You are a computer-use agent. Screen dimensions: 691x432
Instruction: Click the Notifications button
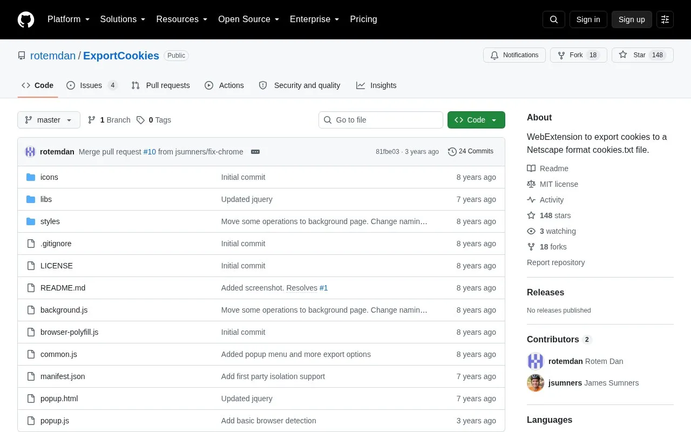tap(514, 55)
